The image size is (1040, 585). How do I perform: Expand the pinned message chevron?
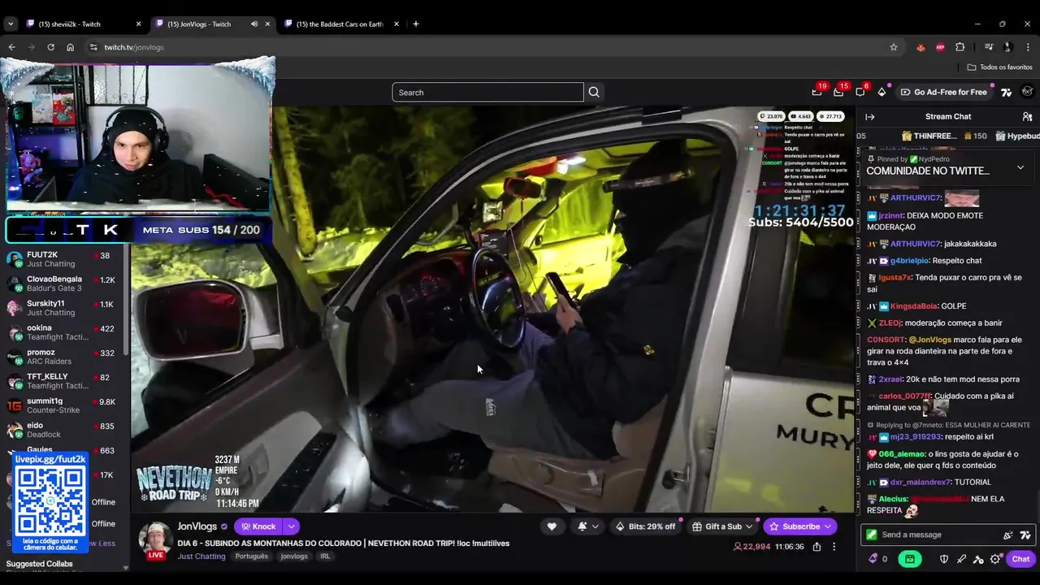1020,167
